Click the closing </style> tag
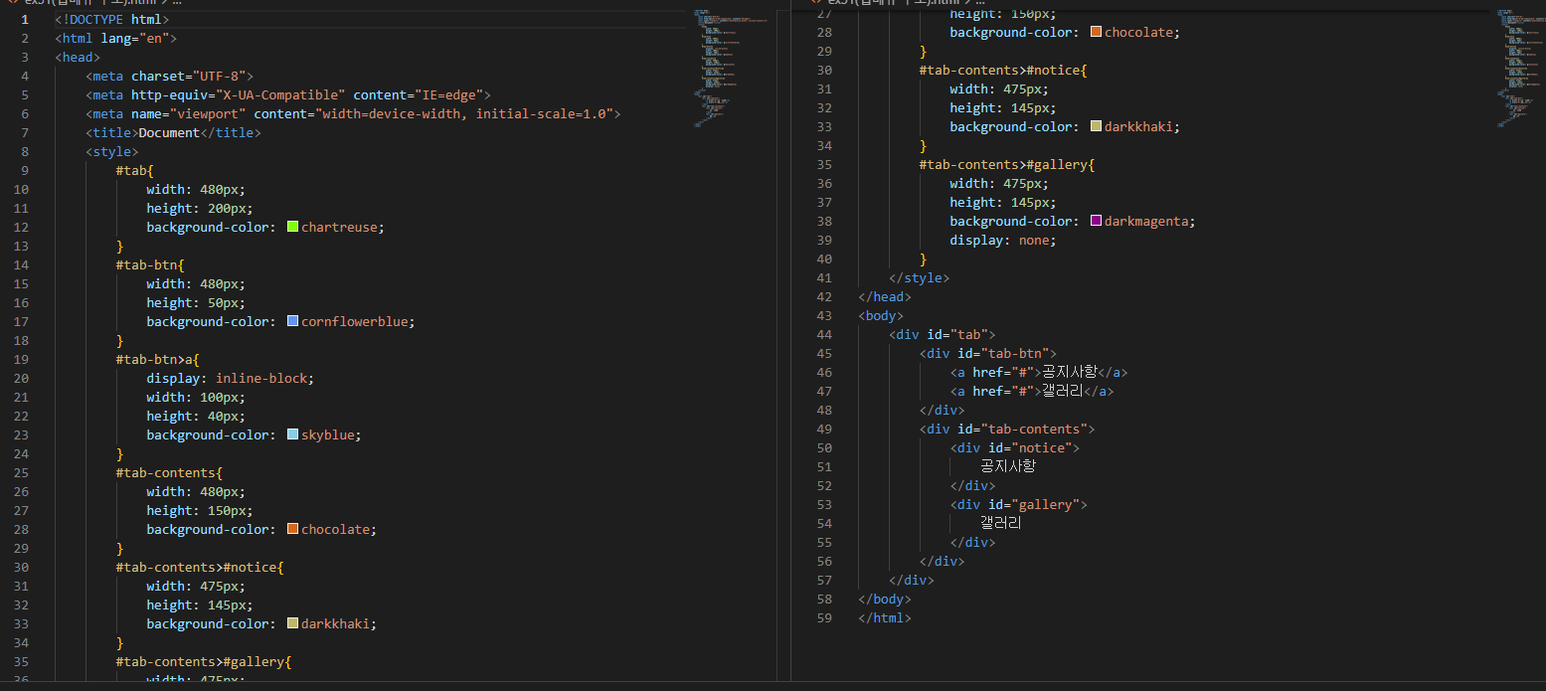This screenshot has width=1546, height=691. click(920, 277)
